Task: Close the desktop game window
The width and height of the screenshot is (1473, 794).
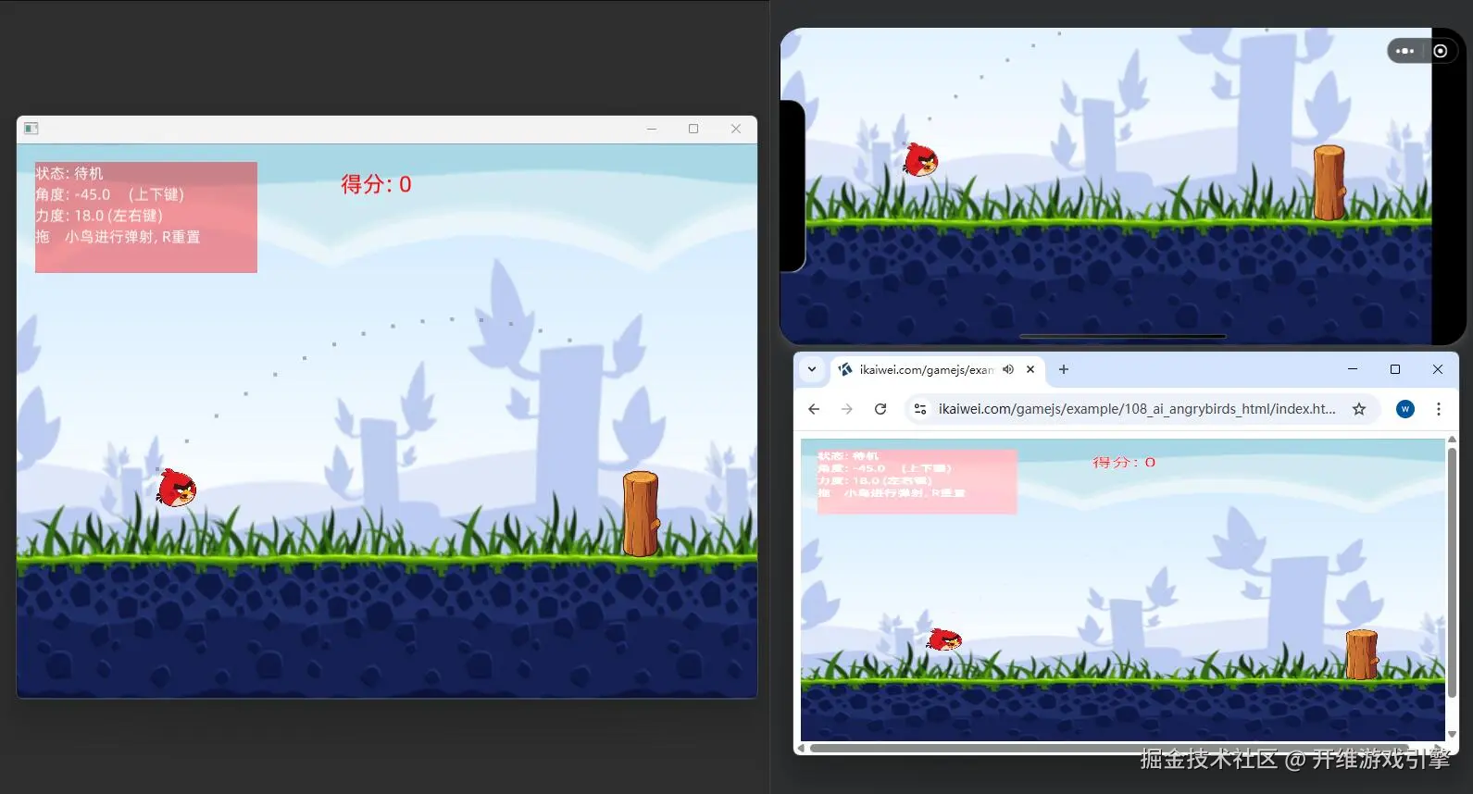Action: pos(736,129)
